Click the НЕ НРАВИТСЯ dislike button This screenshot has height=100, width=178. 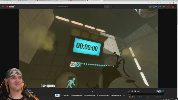(76, 96)
